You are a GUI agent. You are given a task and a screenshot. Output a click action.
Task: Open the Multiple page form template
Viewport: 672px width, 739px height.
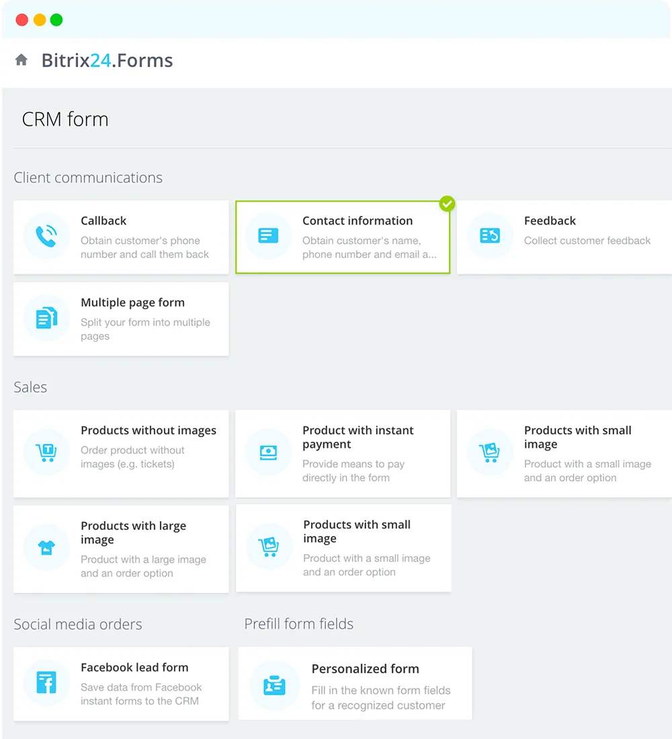coord(121,319)
